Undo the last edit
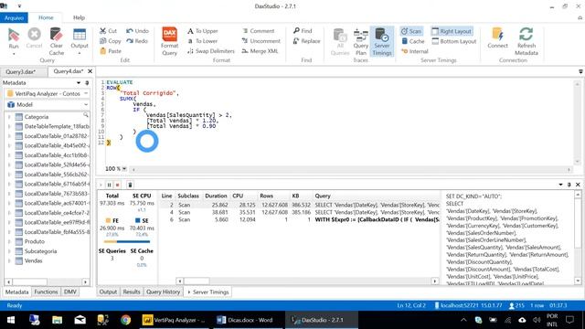This screenshot has height=329, width=585. click(137, 31)
